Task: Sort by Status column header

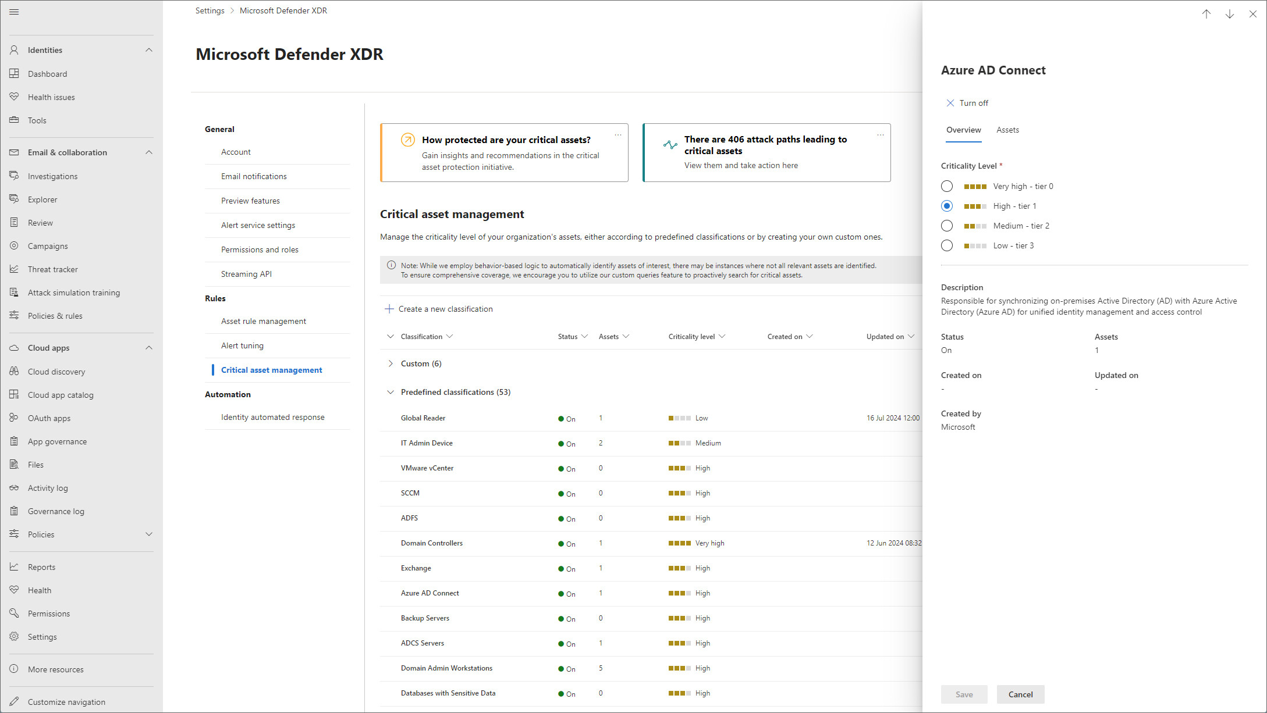Action: [x=573, y=337]
